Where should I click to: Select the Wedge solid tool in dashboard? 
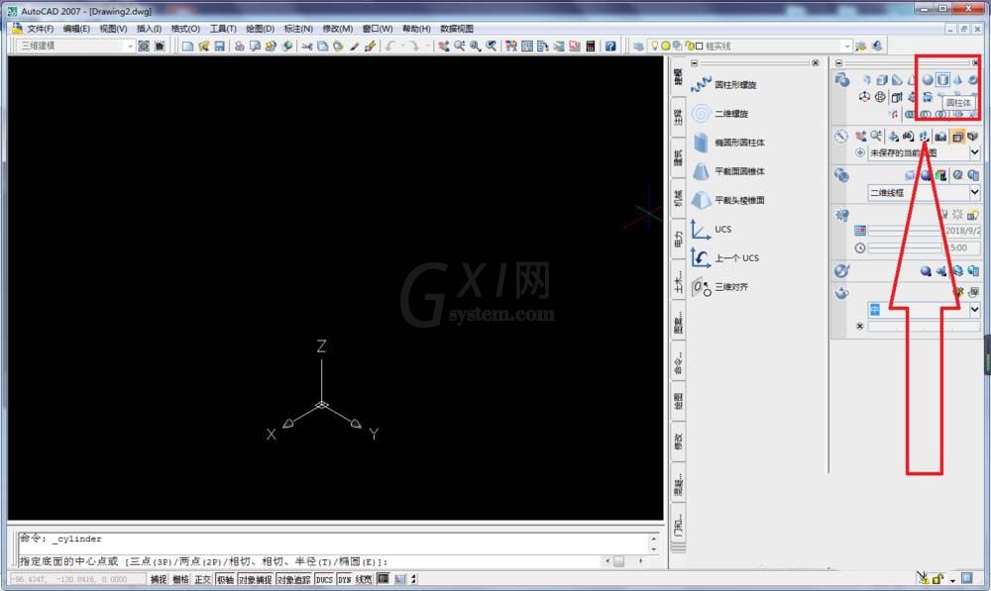click(x=897, y=79)
